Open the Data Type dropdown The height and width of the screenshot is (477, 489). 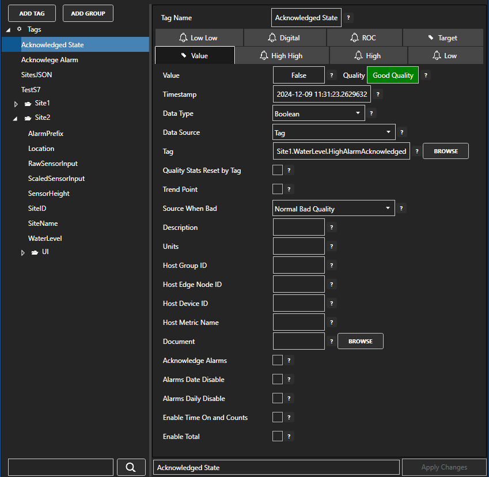tap(319, 113)
